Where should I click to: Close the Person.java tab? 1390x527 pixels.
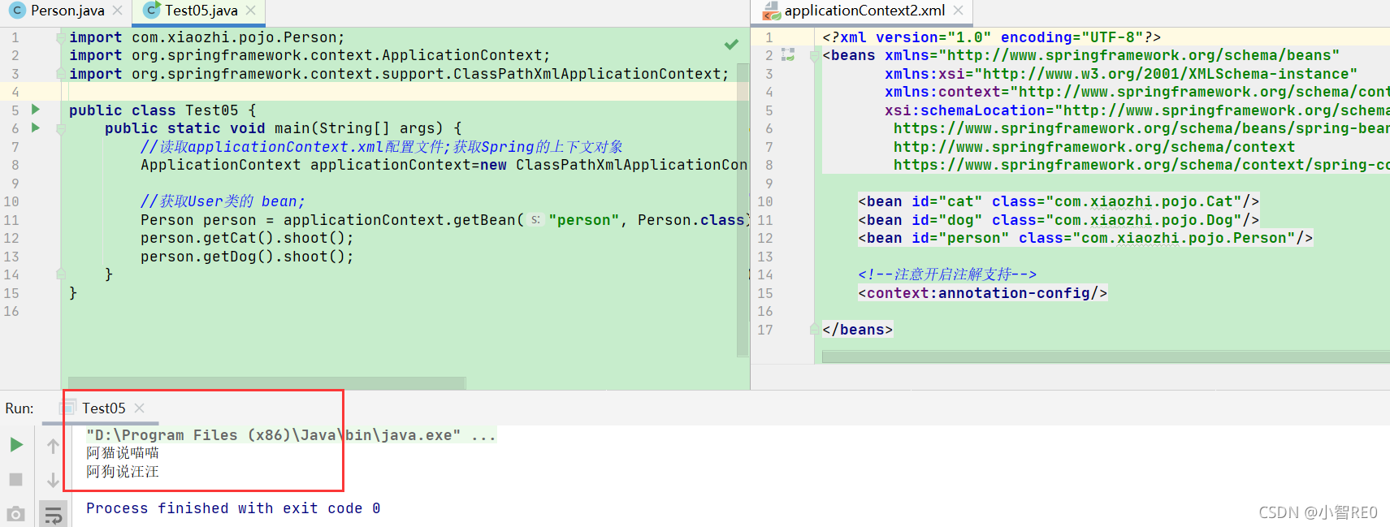coord(118,11)
